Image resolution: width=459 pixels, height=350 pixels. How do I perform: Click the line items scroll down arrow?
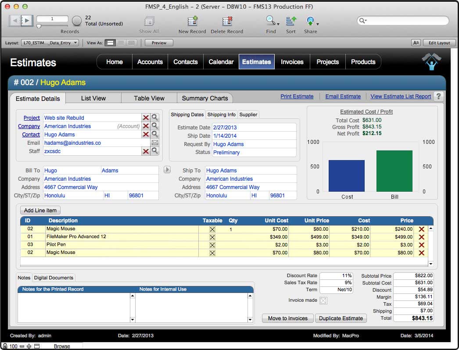point(430,264)
